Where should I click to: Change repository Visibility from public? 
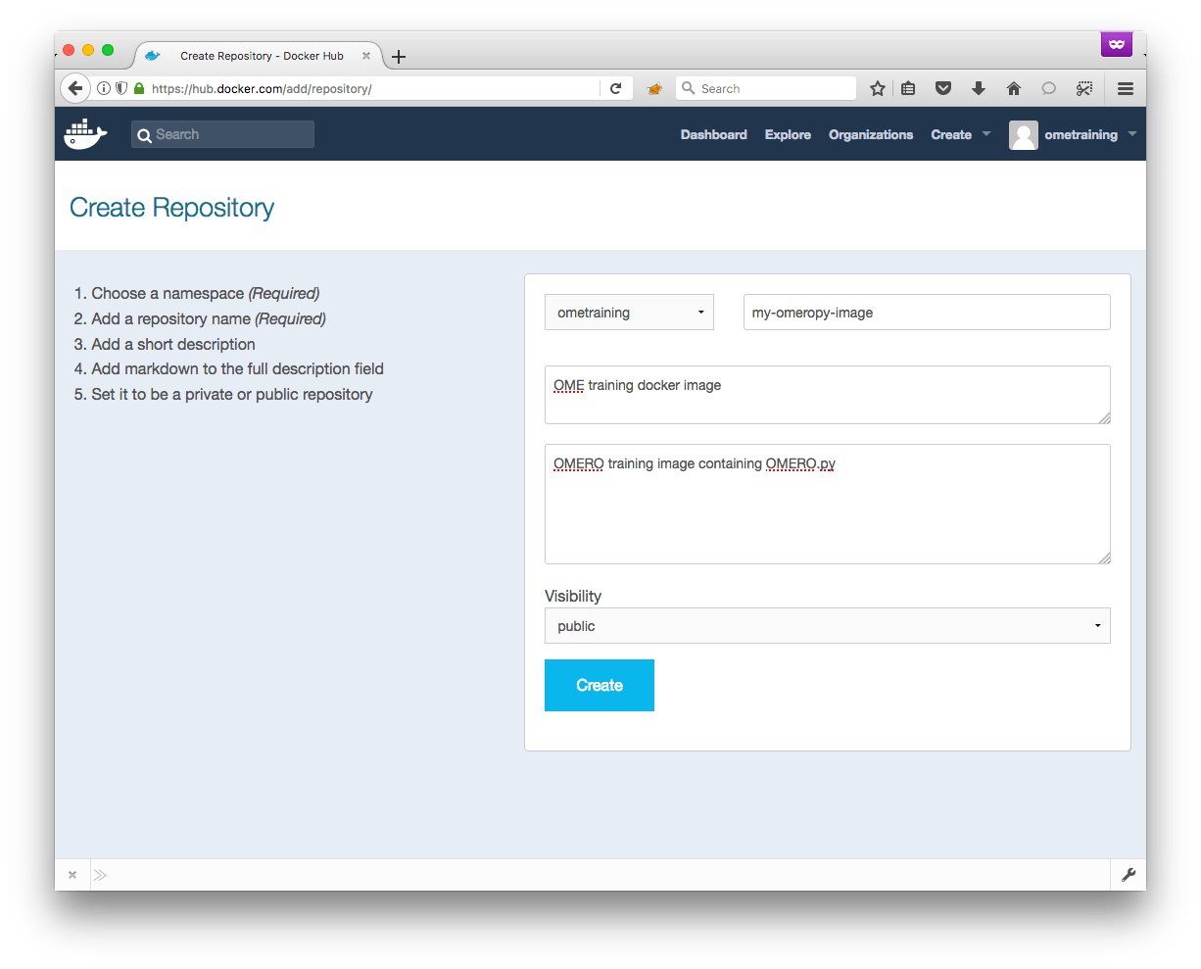[x=827, y=626]
